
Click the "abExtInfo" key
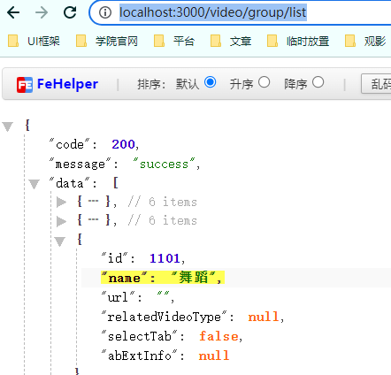click(140, 356)
